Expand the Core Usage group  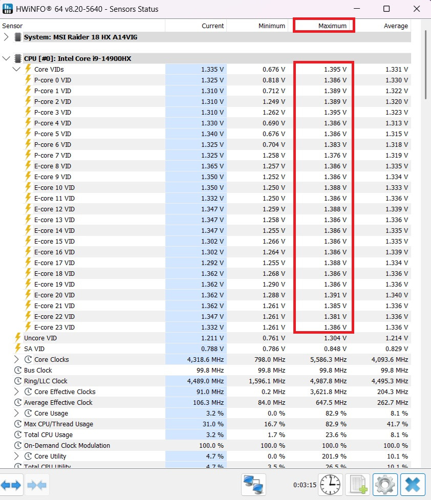(16, 414)
